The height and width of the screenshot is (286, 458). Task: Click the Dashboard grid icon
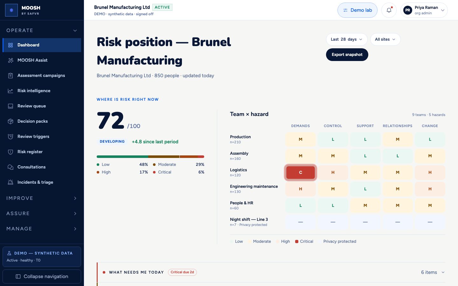point(10,45)
